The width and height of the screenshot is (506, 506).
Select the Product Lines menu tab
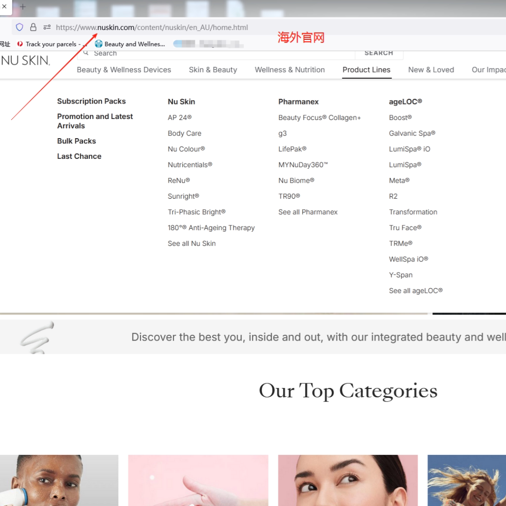366,70
